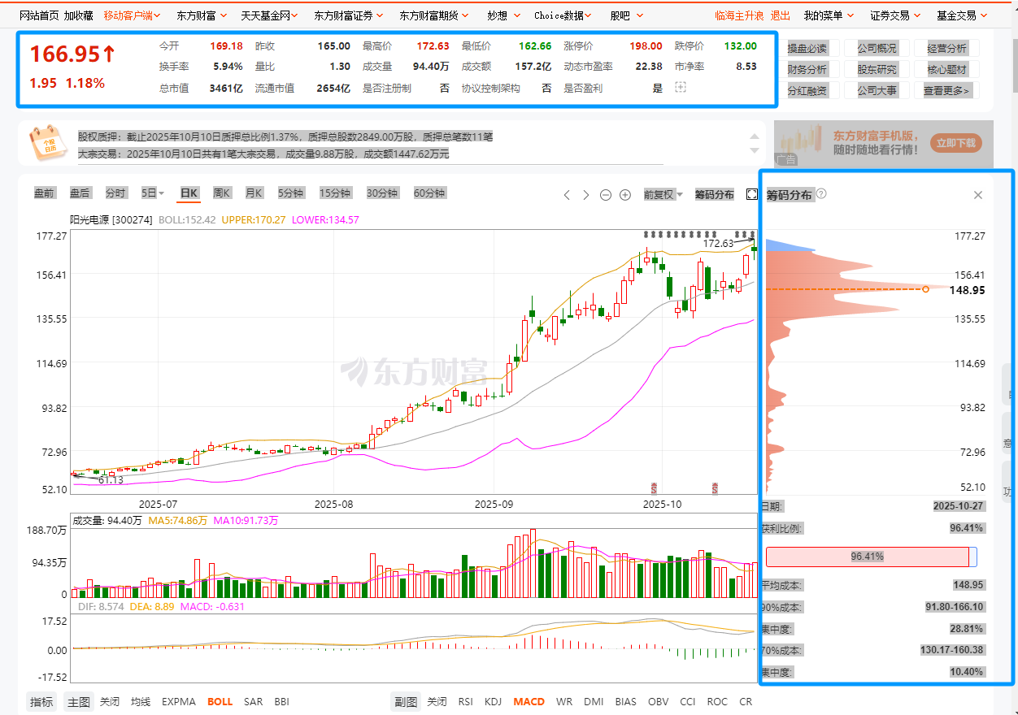The width and height of the screenshot is (1018, 715).
Task: Expand 证券交易 dropdown
Action: [x=895, y=15]
